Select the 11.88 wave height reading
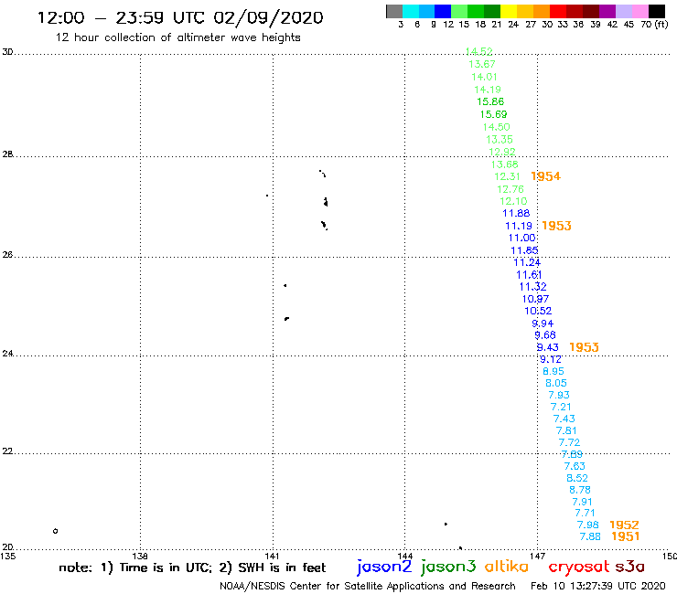The height and width of the screenshot is (594, 677). pos(516,213)
